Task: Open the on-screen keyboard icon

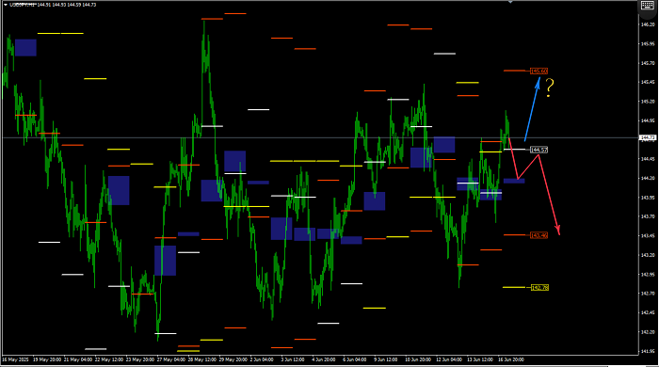Action: pos(648,6)
